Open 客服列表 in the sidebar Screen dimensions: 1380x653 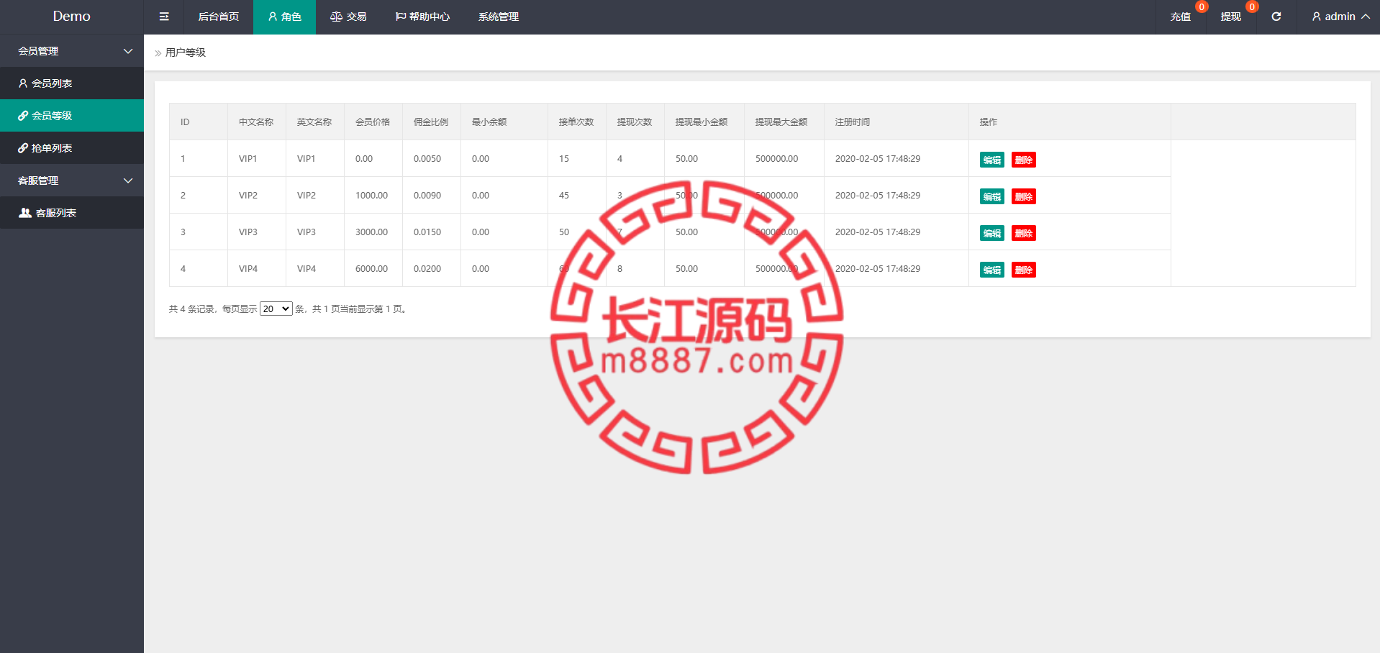point(72,213)
